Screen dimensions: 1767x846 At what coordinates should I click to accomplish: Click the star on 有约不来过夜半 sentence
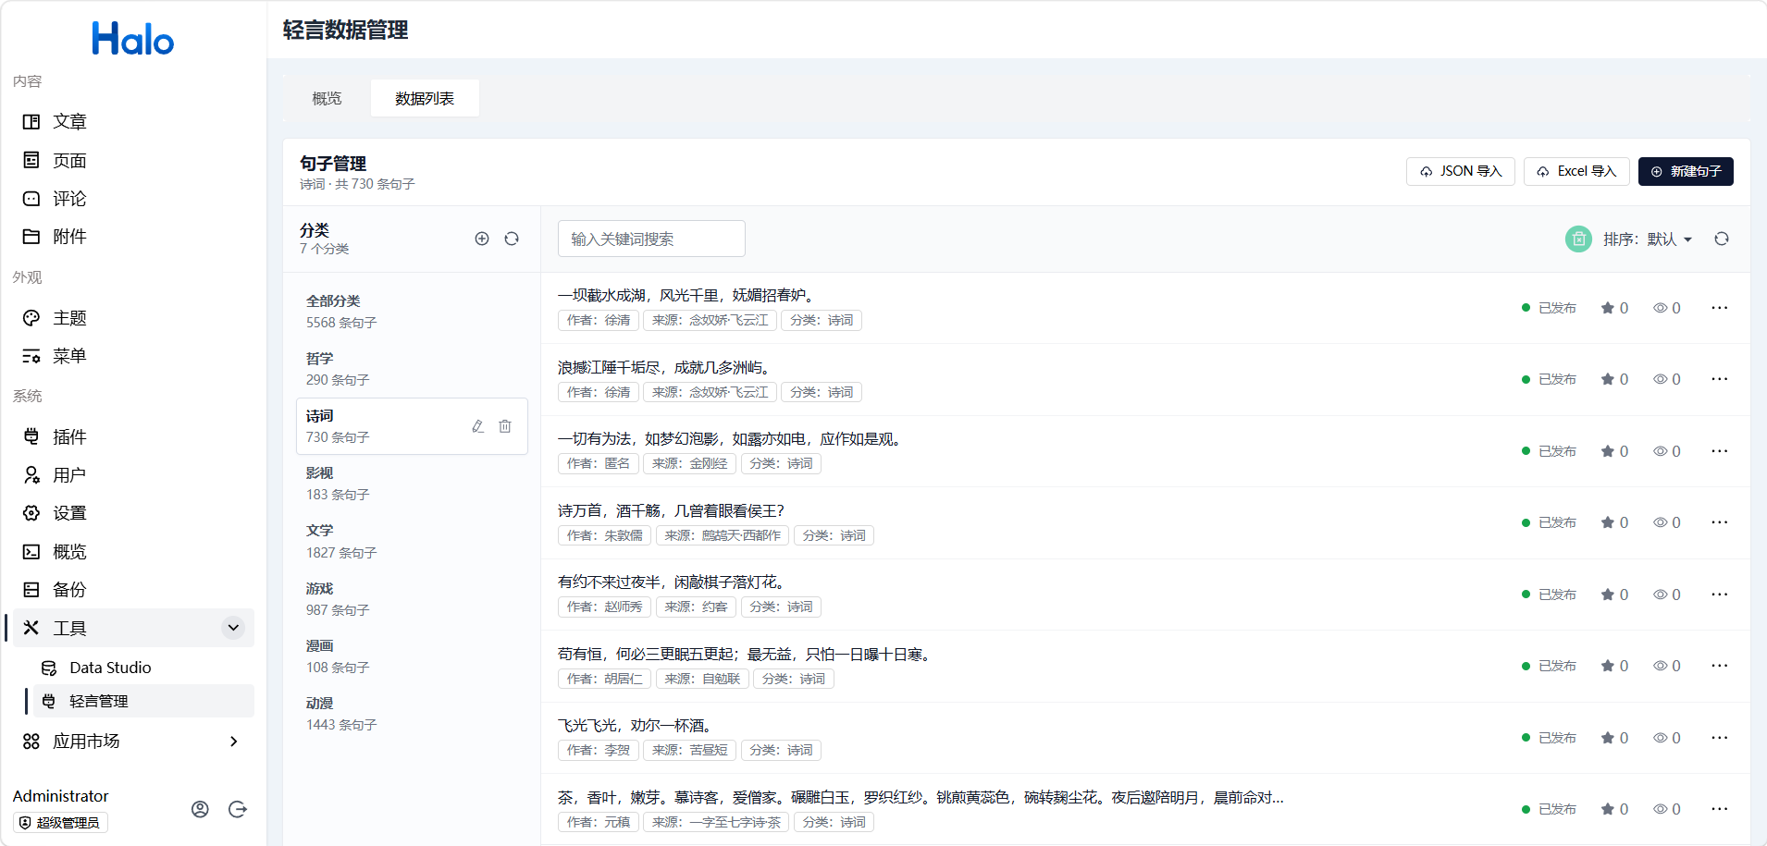1608,595
